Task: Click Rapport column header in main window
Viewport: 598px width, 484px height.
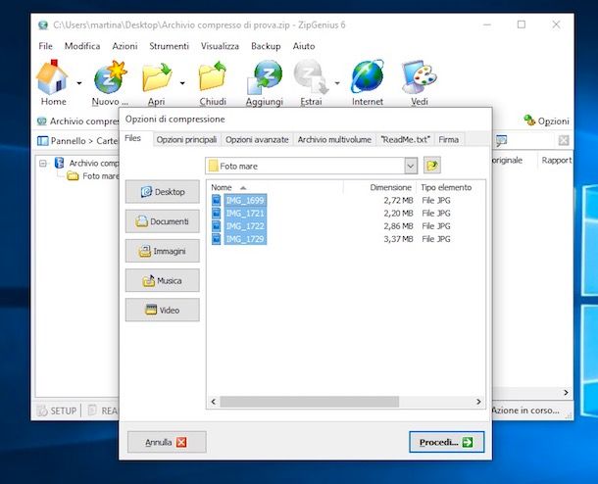Action: tap(556, 161)
